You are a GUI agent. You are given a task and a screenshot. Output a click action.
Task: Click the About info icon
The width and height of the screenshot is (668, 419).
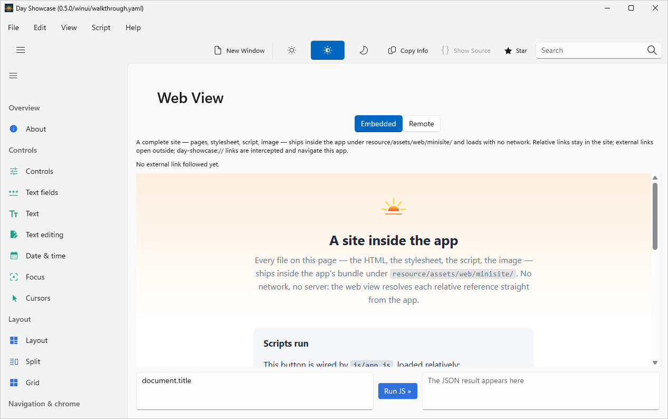click(x=14, y=129)
